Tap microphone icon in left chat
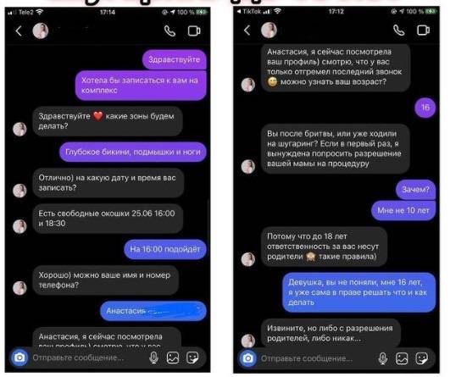The width and height of the screenshot is (450, 377). [x=154, y=358]
